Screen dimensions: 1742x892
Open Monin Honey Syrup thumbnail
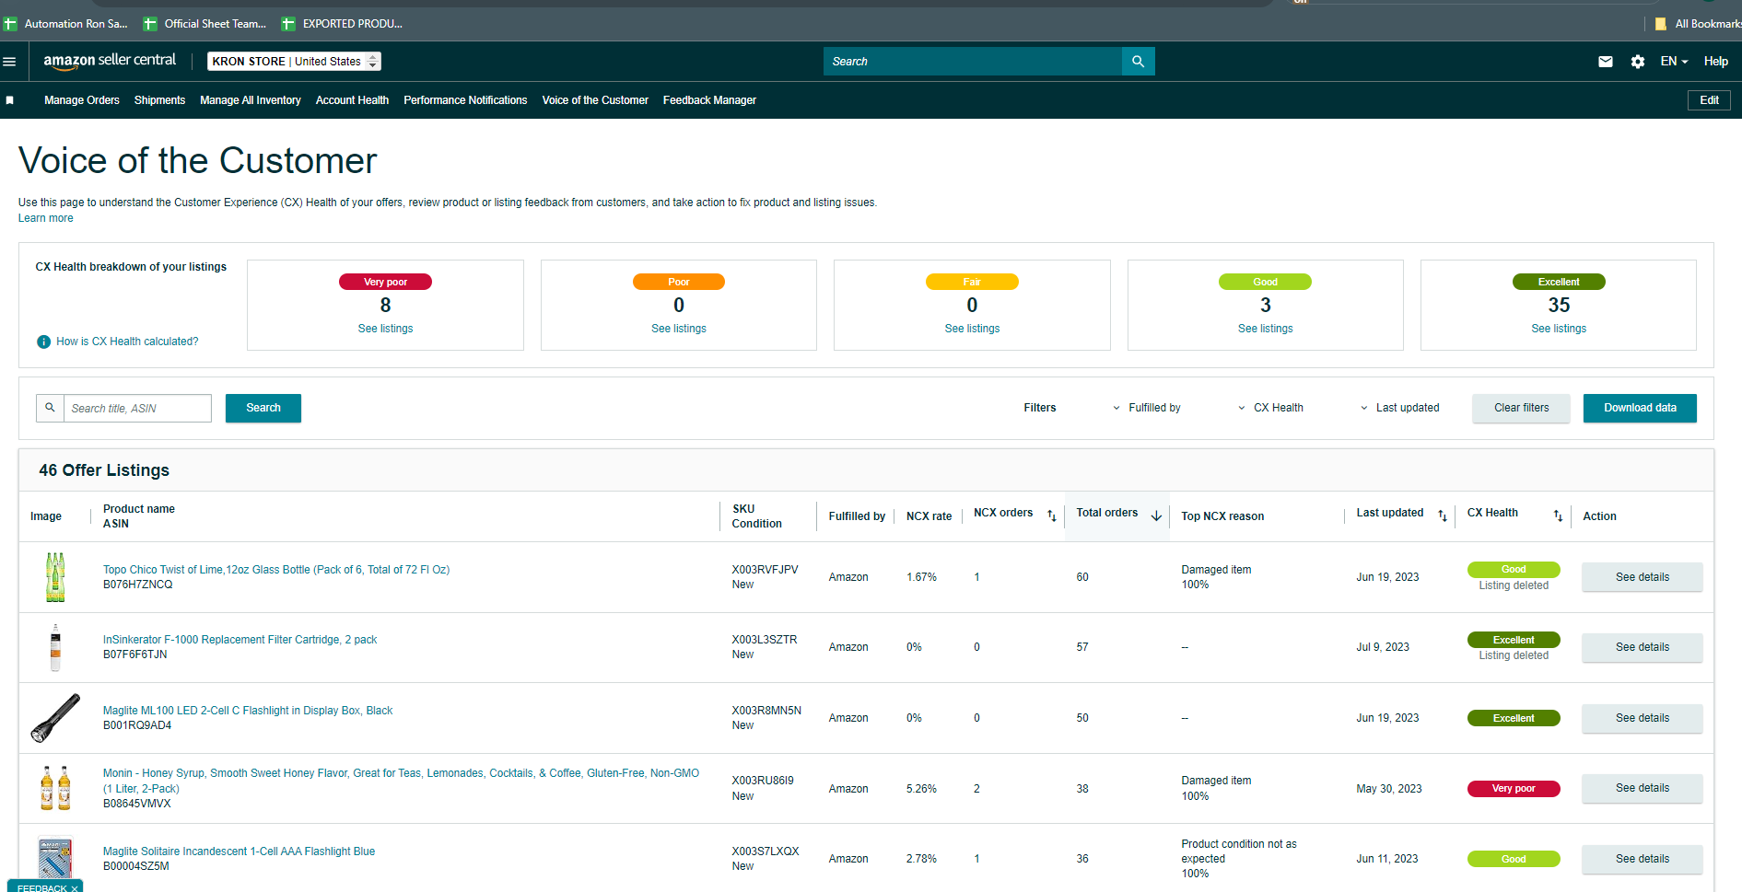tap(55, 788)
